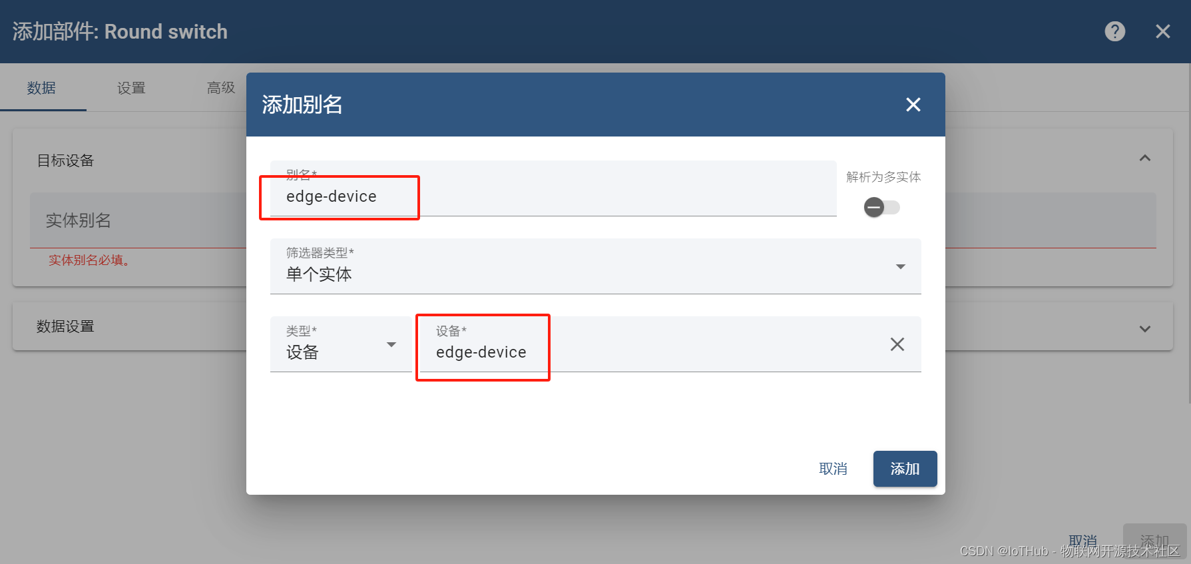1191x564 pixels.
Task: Click 取消 in the alias dialog
Action: click(x=833, y=469)
